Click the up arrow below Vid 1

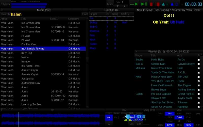pyautogui.click(x=109, y=124)
